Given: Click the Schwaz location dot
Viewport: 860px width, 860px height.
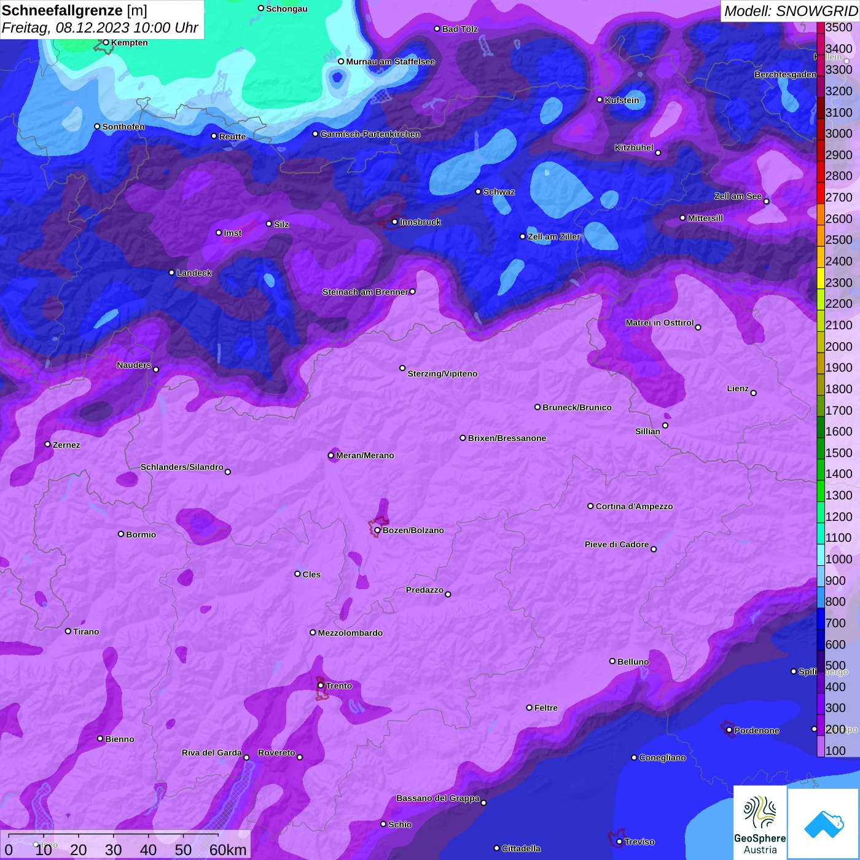Looking at the screenshot, I should 478,192.
